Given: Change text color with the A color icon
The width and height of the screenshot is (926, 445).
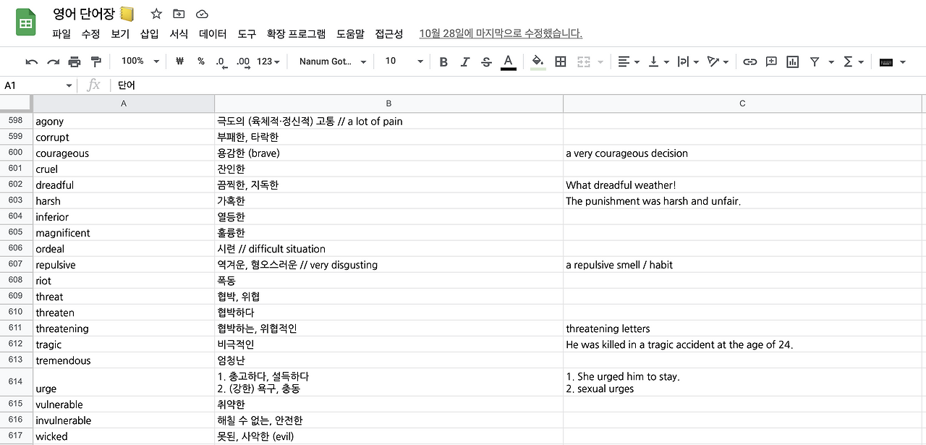Looking at the screenshot, I should pos(509,62).
